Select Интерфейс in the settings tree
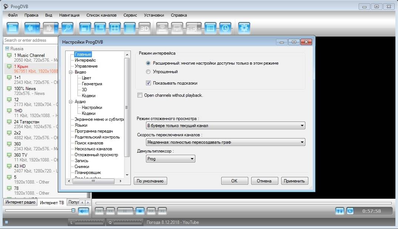The height and width of the screenshot is (229, 398). coord(85,60)
